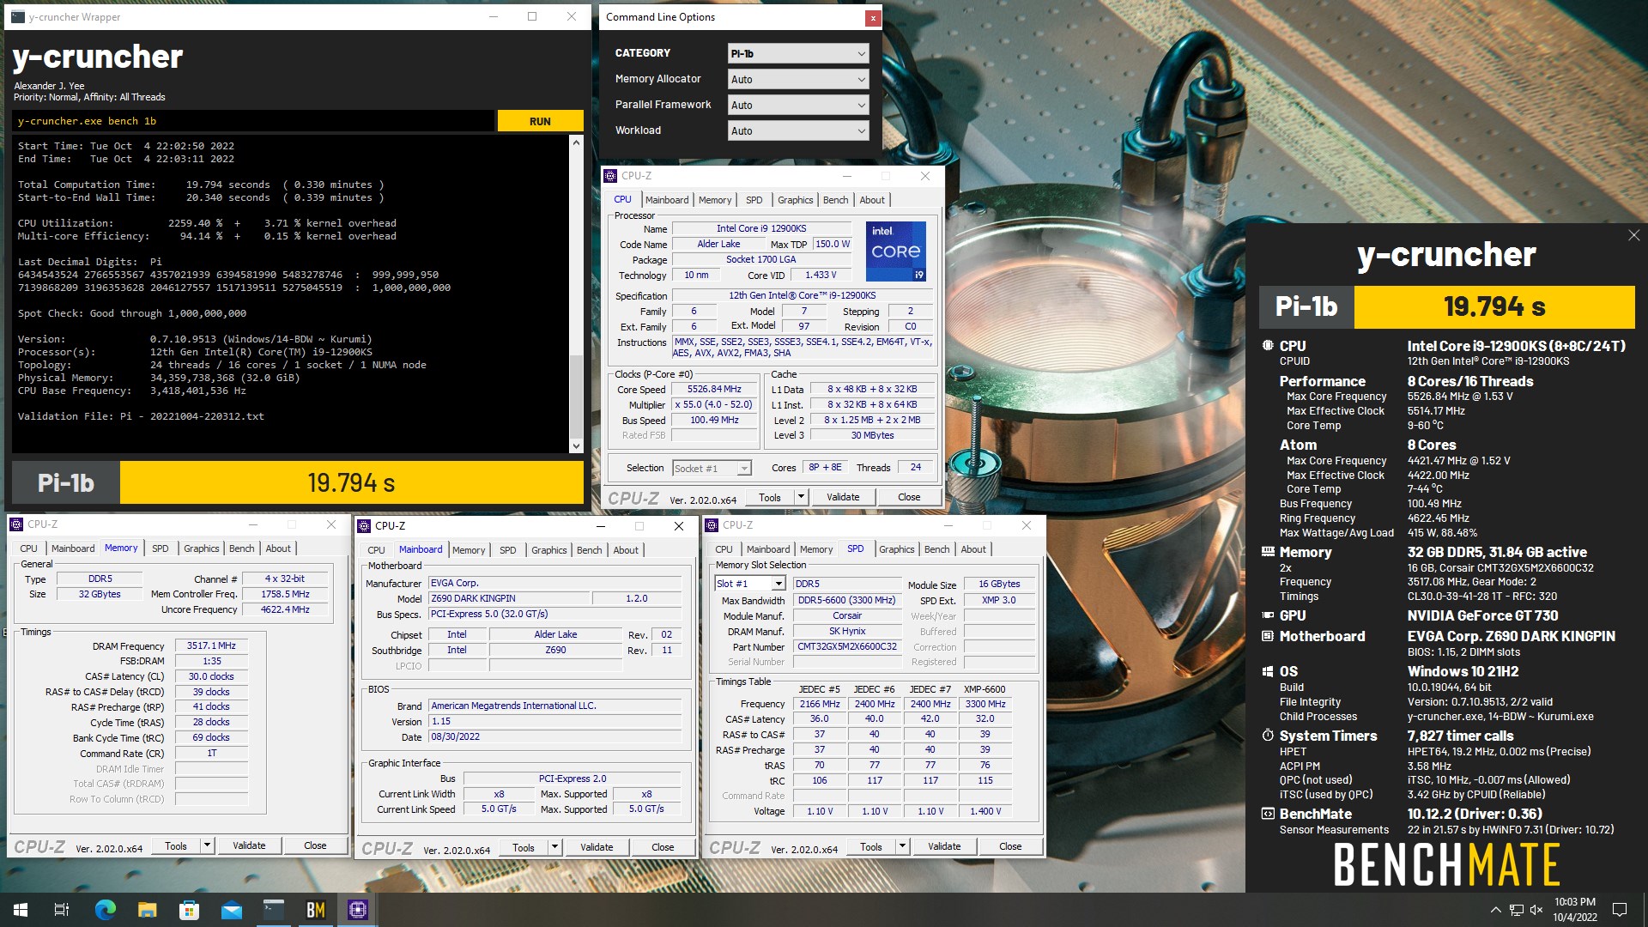Click CPU chip icon in BenchMate panel
The height and width of the screenshot is (927, 1648).
click(x=1268, y=346)
